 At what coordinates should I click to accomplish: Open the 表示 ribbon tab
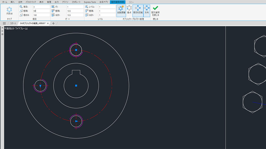click(41, 2)
